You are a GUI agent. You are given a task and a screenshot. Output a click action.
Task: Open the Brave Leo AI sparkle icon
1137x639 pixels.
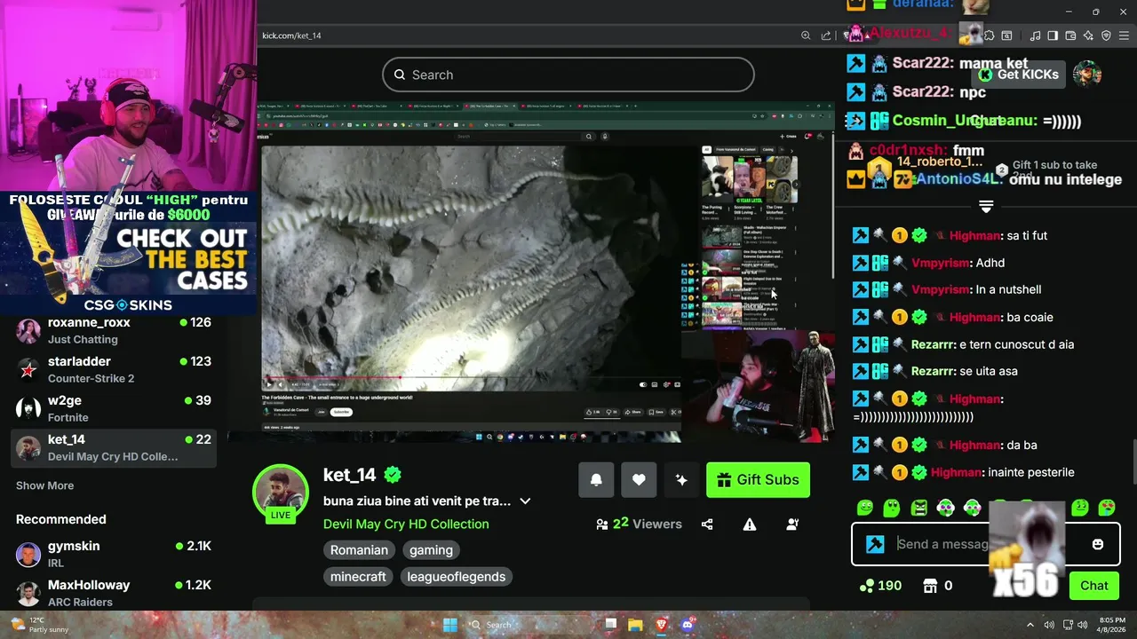(1088, 35)
